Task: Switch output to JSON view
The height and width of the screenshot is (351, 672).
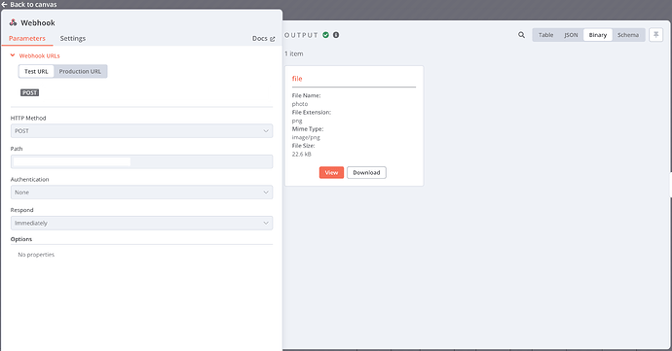Action: (571, 35)
